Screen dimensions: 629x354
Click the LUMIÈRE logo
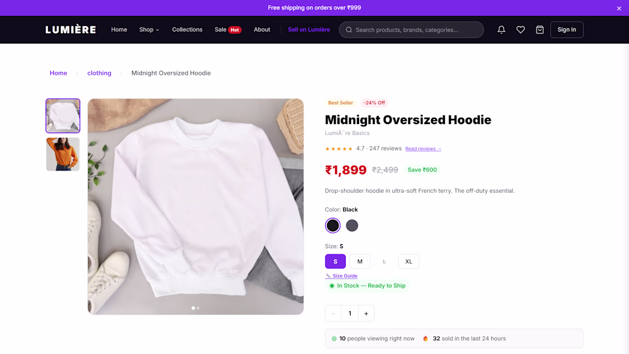click(x=70, y=30)
